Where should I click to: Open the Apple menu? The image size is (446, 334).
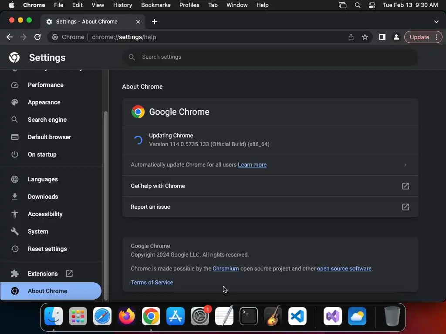click(x=11, y=5)
